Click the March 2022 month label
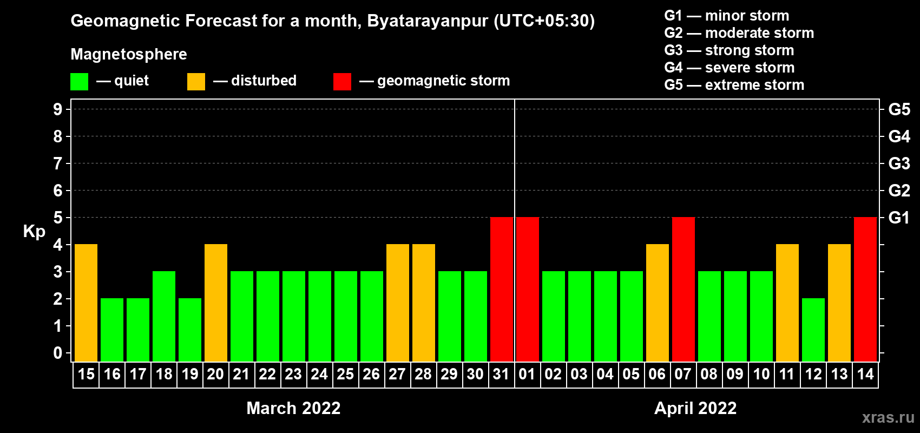Screen dimensions: 920x433 pyautogui.click(x=293, y=408)
